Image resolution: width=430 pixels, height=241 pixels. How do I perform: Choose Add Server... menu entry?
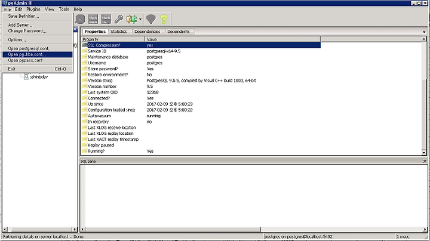pyautogui.click(x=37, y=25)
